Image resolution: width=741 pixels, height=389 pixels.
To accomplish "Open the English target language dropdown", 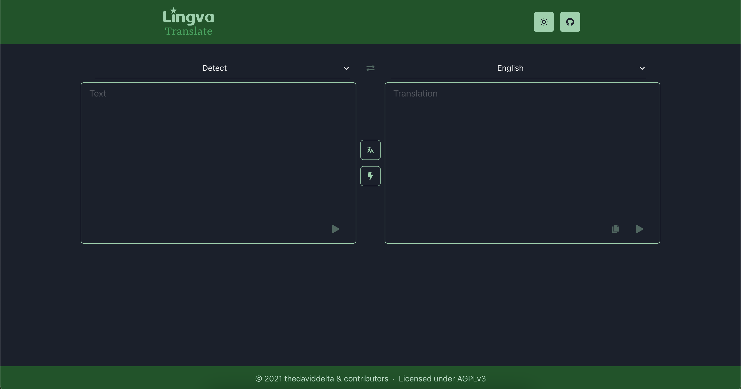I will point(518,68).
